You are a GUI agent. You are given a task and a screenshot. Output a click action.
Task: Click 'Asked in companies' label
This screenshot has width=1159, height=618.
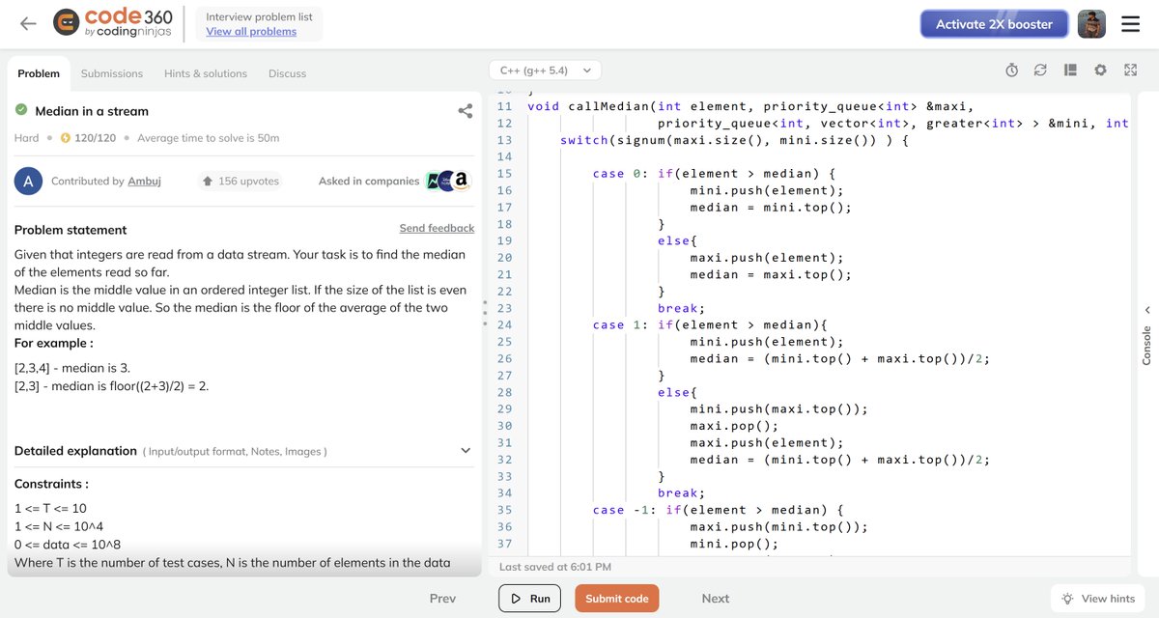[x=369, y=181]
